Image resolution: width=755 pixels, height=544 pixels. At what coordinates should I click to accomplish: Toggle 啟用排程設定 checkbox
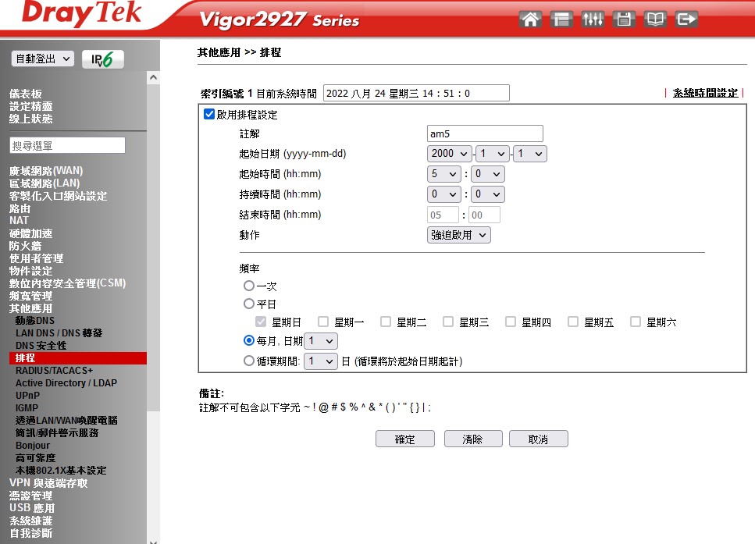point(209,114)
